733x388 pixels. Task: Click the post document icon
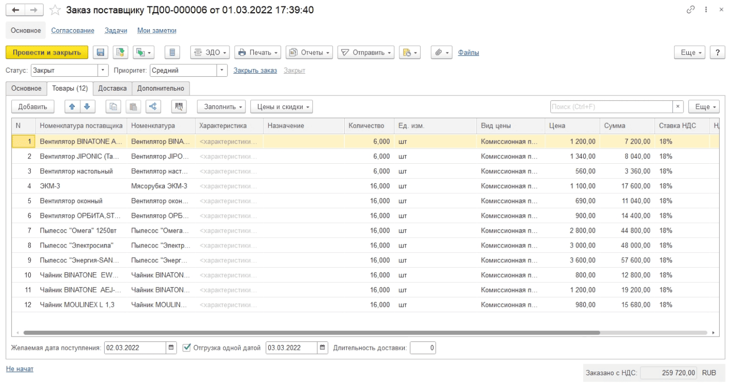pyautogui.click(x=120, y=52)
